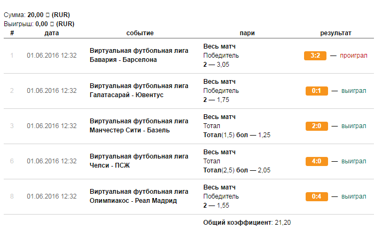This screenshot has height=237, width=391.
Task: Click the 2:0 score badge
Action: 316,126
